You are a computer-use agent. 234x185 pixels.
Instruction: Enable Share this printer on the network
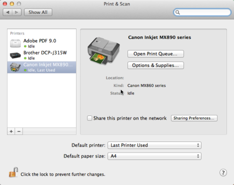tap(89, 118)
